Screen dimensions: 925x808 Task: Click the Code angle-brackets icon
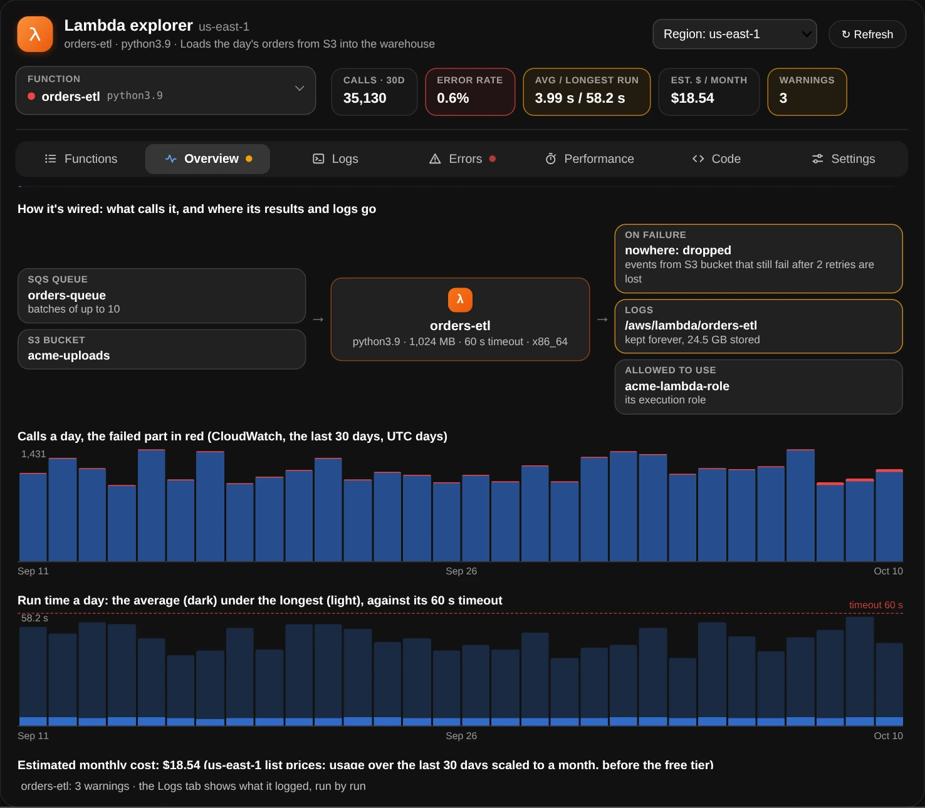pos(698,159)
